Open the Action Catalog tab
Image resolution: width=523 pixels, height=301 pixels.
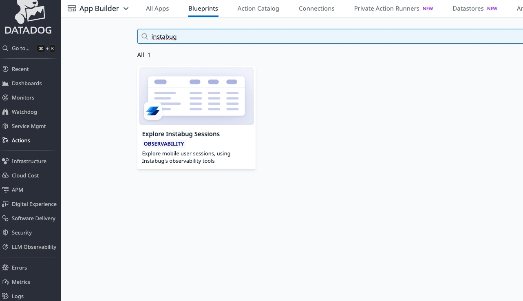coord(258,9)
